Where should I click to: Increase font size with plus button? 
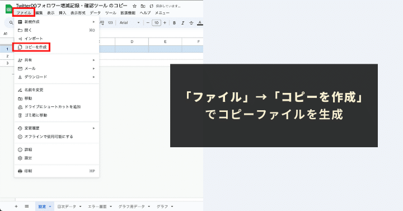click(x=165, y=22)
